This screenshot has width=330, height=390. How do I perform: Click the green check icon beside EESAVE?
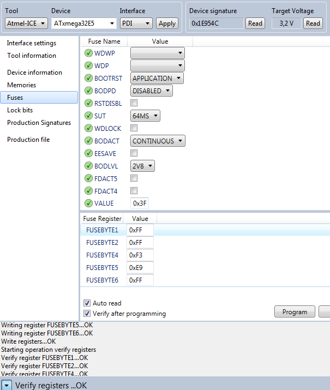point(88,153)
